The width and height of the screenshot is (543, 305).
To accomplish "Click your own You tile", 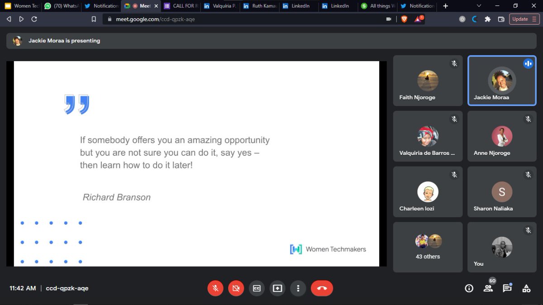I will tap(502, 247).
